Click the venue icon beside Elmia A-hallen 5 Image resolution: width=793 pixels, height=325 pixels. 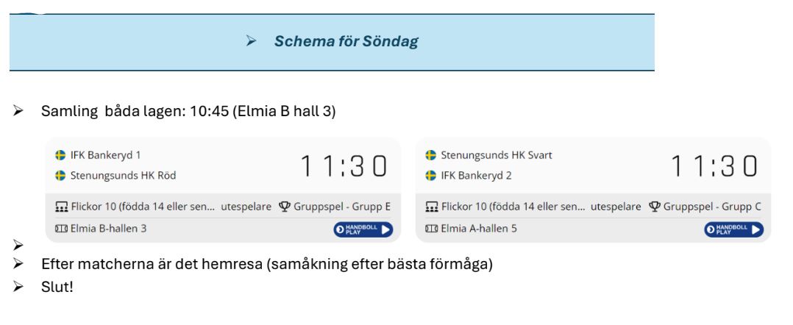(431, 229)
